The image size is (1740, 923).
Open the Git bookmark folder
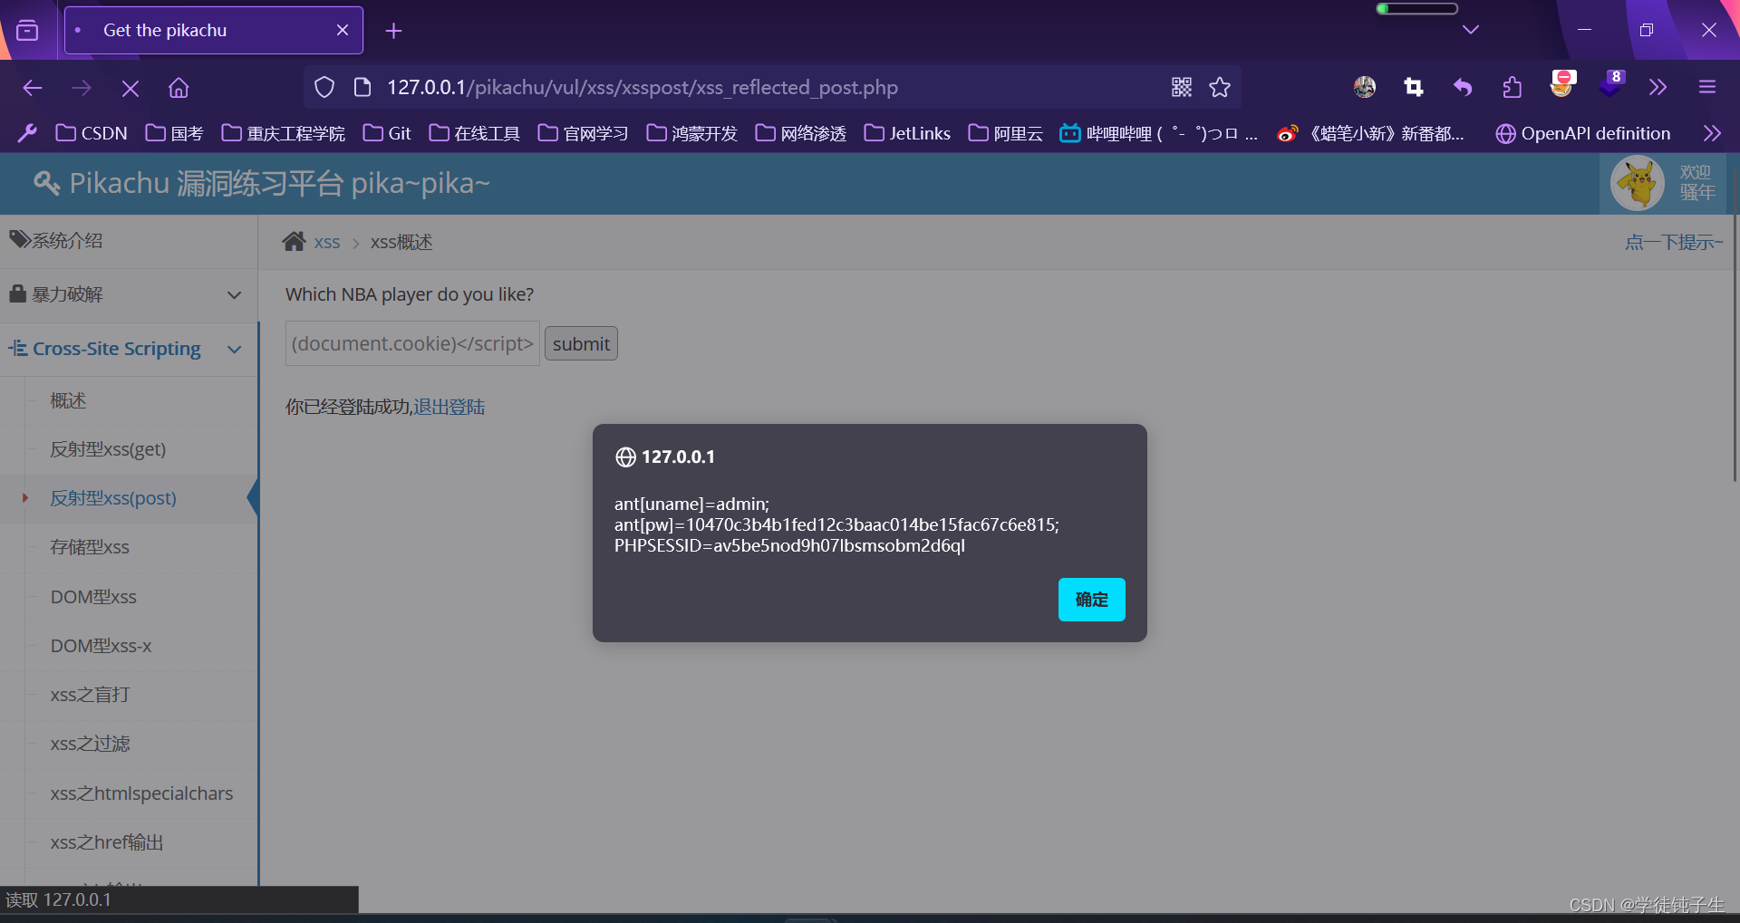[387, 133]
